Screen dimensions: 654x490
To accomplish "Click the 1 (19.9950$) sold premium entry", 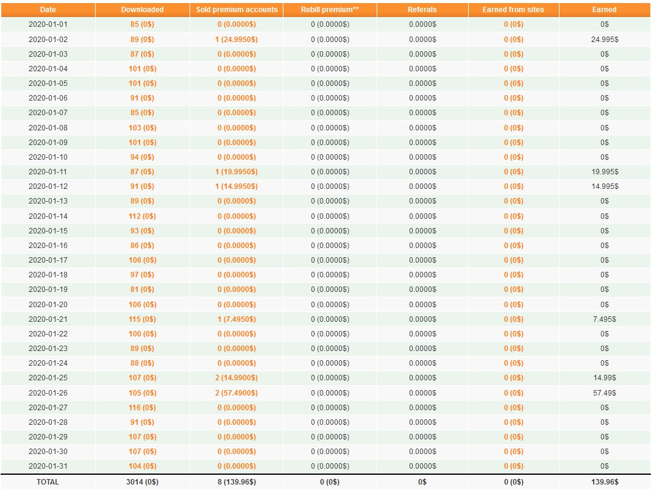I will (x=236, y=172).
